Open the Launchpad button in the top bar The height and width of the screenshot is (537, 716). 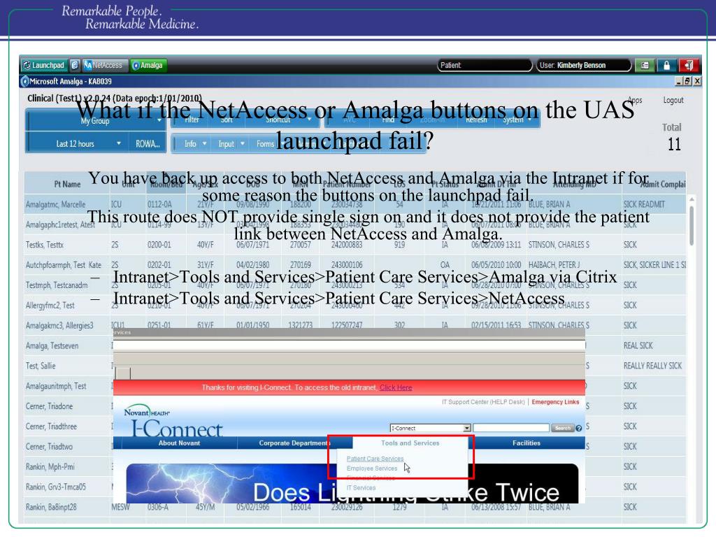pyautogui.click(x=44, y=65)
